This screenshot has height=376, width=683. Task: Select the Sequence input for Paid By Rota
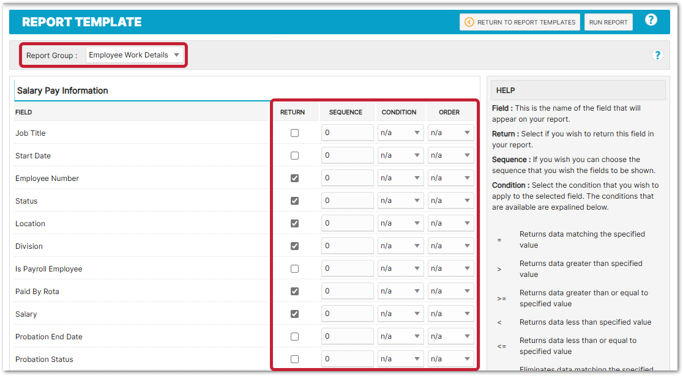coord(347,291)
